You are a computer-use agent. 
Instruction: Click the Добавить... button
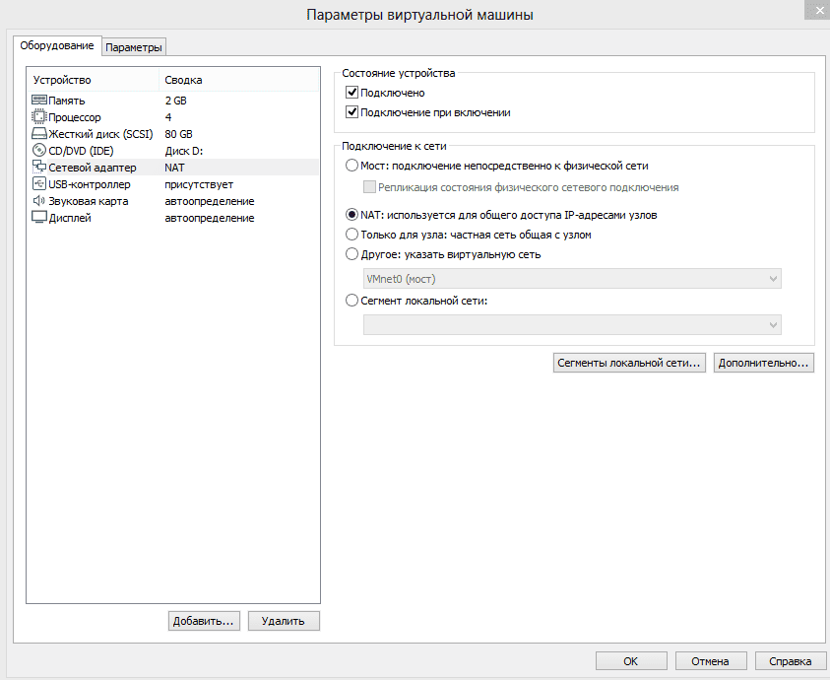(203, 621)
